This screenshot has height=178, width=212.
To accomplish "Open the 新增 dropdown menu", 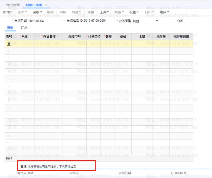I will click(8, 12).
